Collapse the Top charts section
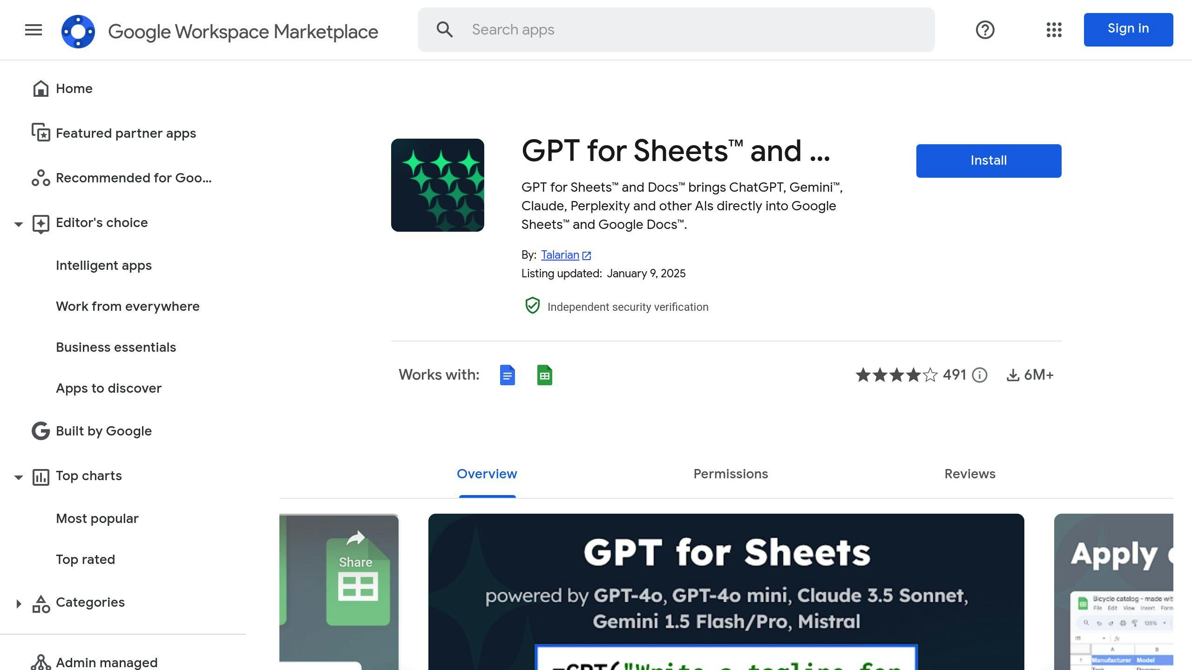The width and height of the screenshot is (1192, 670). [x=19, y=477]
